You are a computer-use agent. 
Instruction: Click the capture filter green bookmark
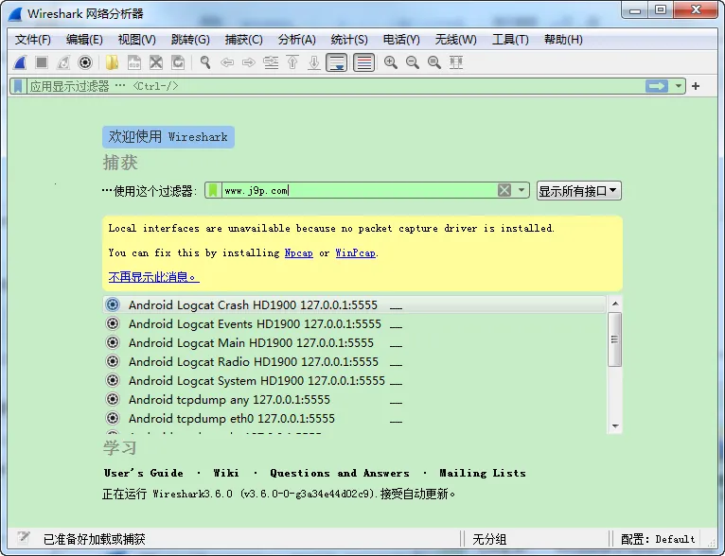(213, 190)
